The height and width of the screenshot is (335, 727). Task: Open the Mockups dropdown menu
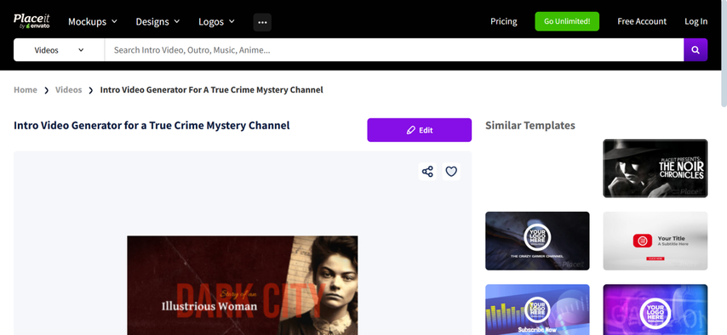pyautogui.click(x=93, y=22)
